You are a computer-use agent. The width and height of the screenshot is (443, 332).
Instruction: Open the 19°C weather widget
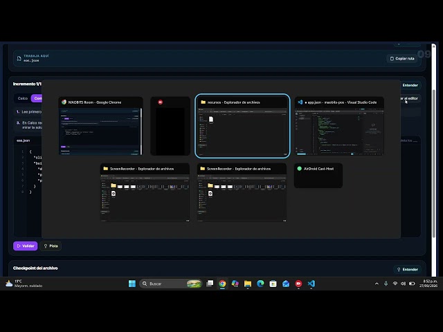pyautogui.click(x=24, y=284)
